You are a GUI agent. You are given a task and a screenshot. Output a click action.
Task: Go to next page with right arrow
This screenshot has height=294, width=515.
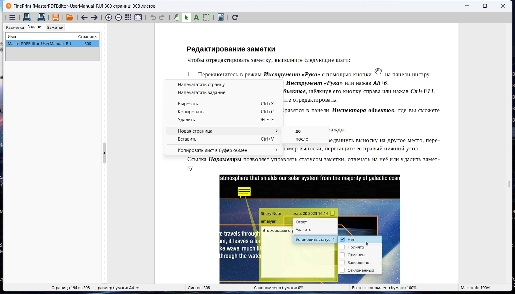click(94, 18)
